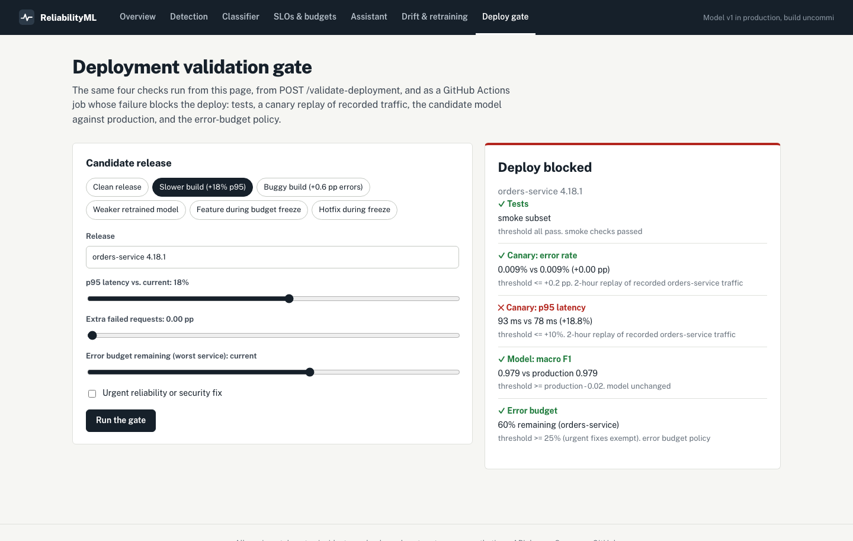
Task: Select the Slower build (+18% p95) preset
Action: coord(203,187)
